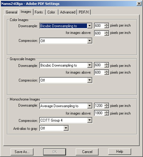Decrease Monochrome 1800 threshold value
The height and width of the screenshot is (157, 143).
click(106, 114)
